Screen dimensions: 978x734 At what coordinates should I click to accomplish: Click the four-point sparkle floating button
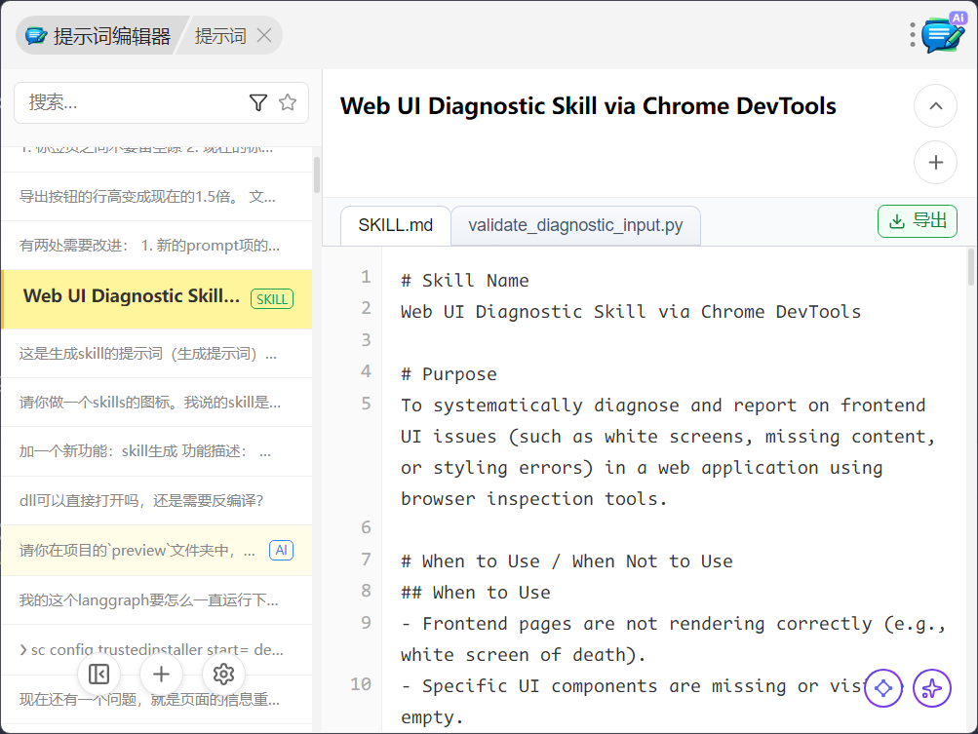931,688
